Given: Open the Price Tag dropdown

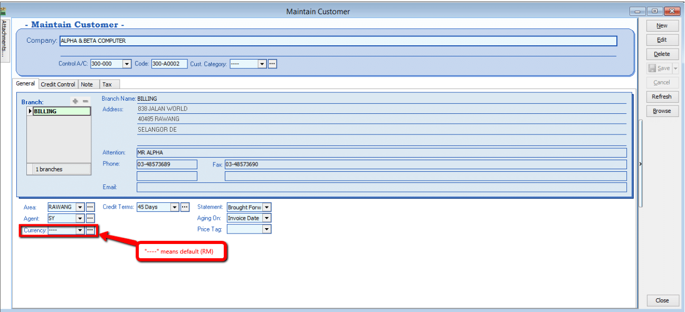Looking at the screenshot, I should click(x=267, y=229).
